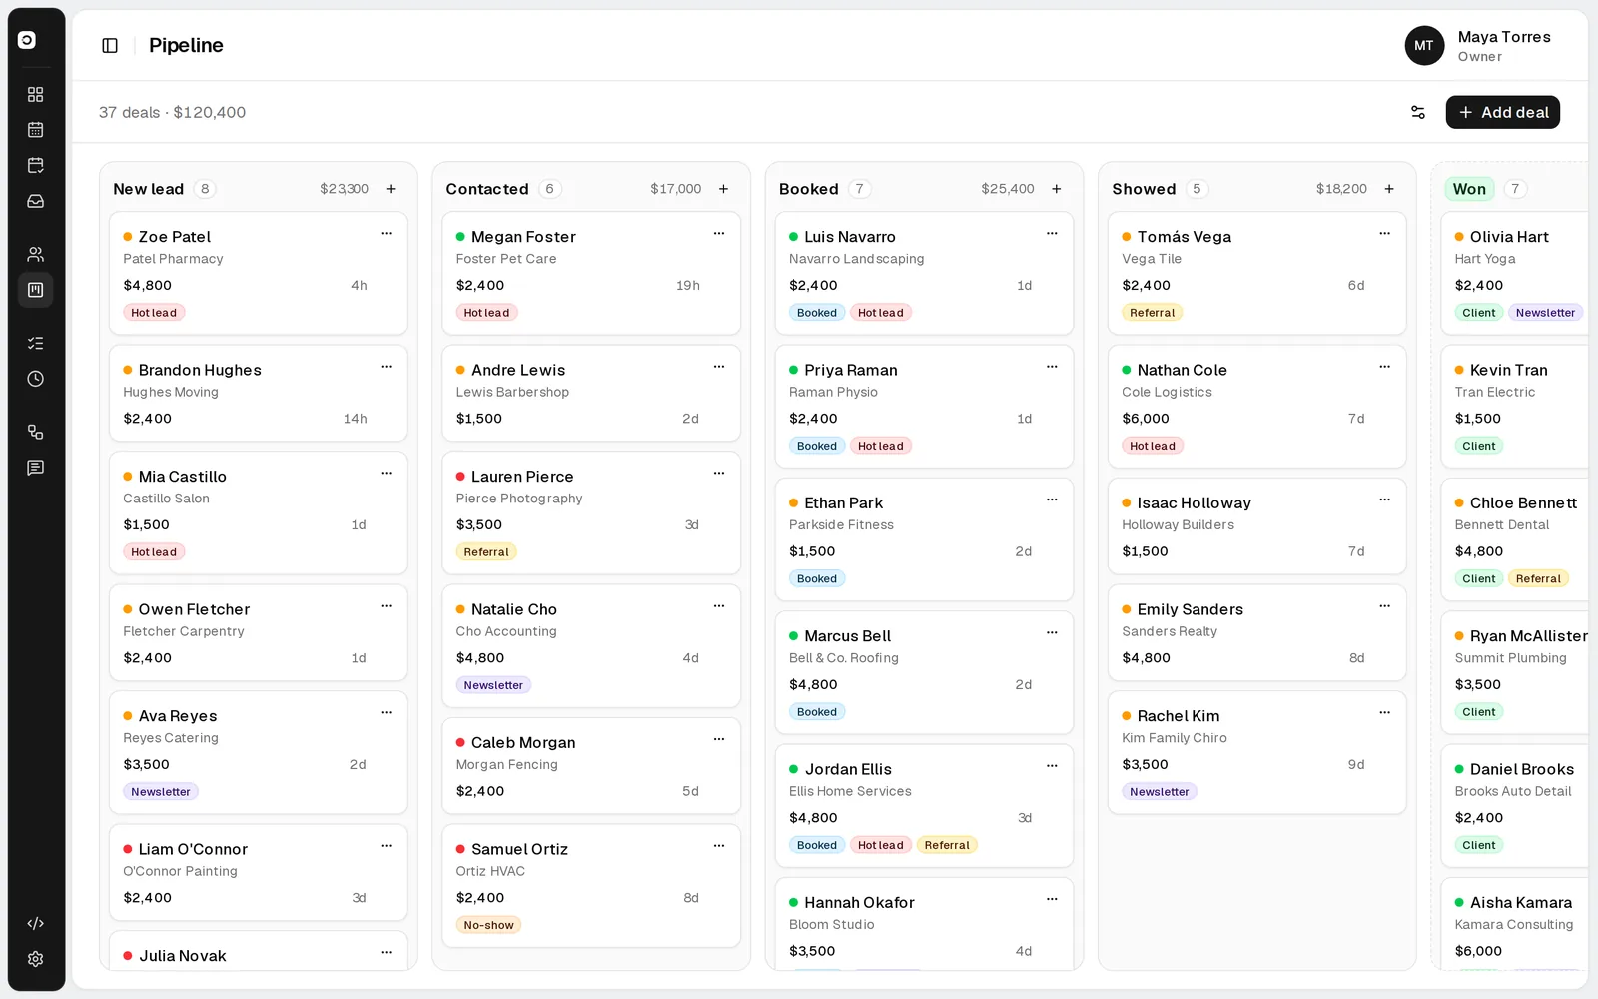Click Newsletter tag on Natalie Cho card
This screenshot has height=999, width=1598.
[x=493, y=685]
